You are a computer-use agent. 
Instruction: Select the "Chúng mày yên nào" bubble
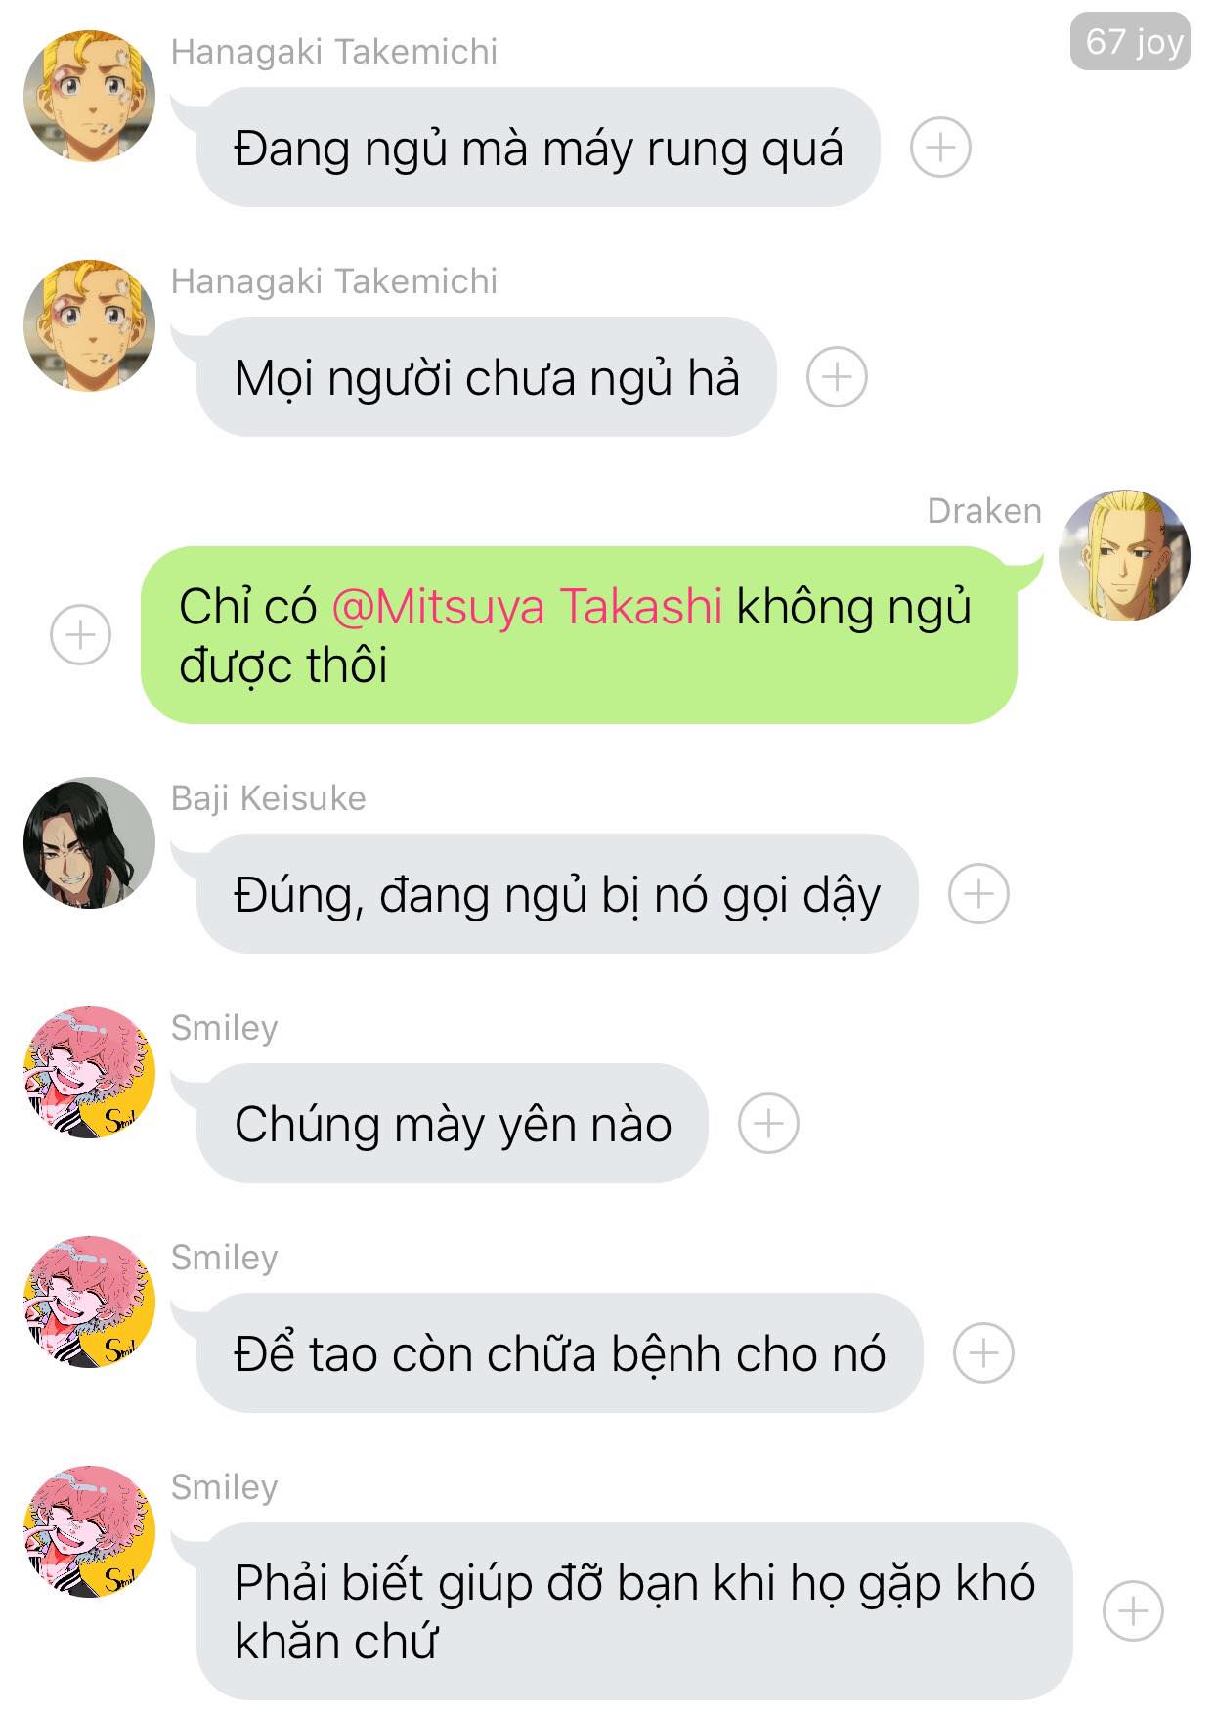click(x=453, y=1124)
